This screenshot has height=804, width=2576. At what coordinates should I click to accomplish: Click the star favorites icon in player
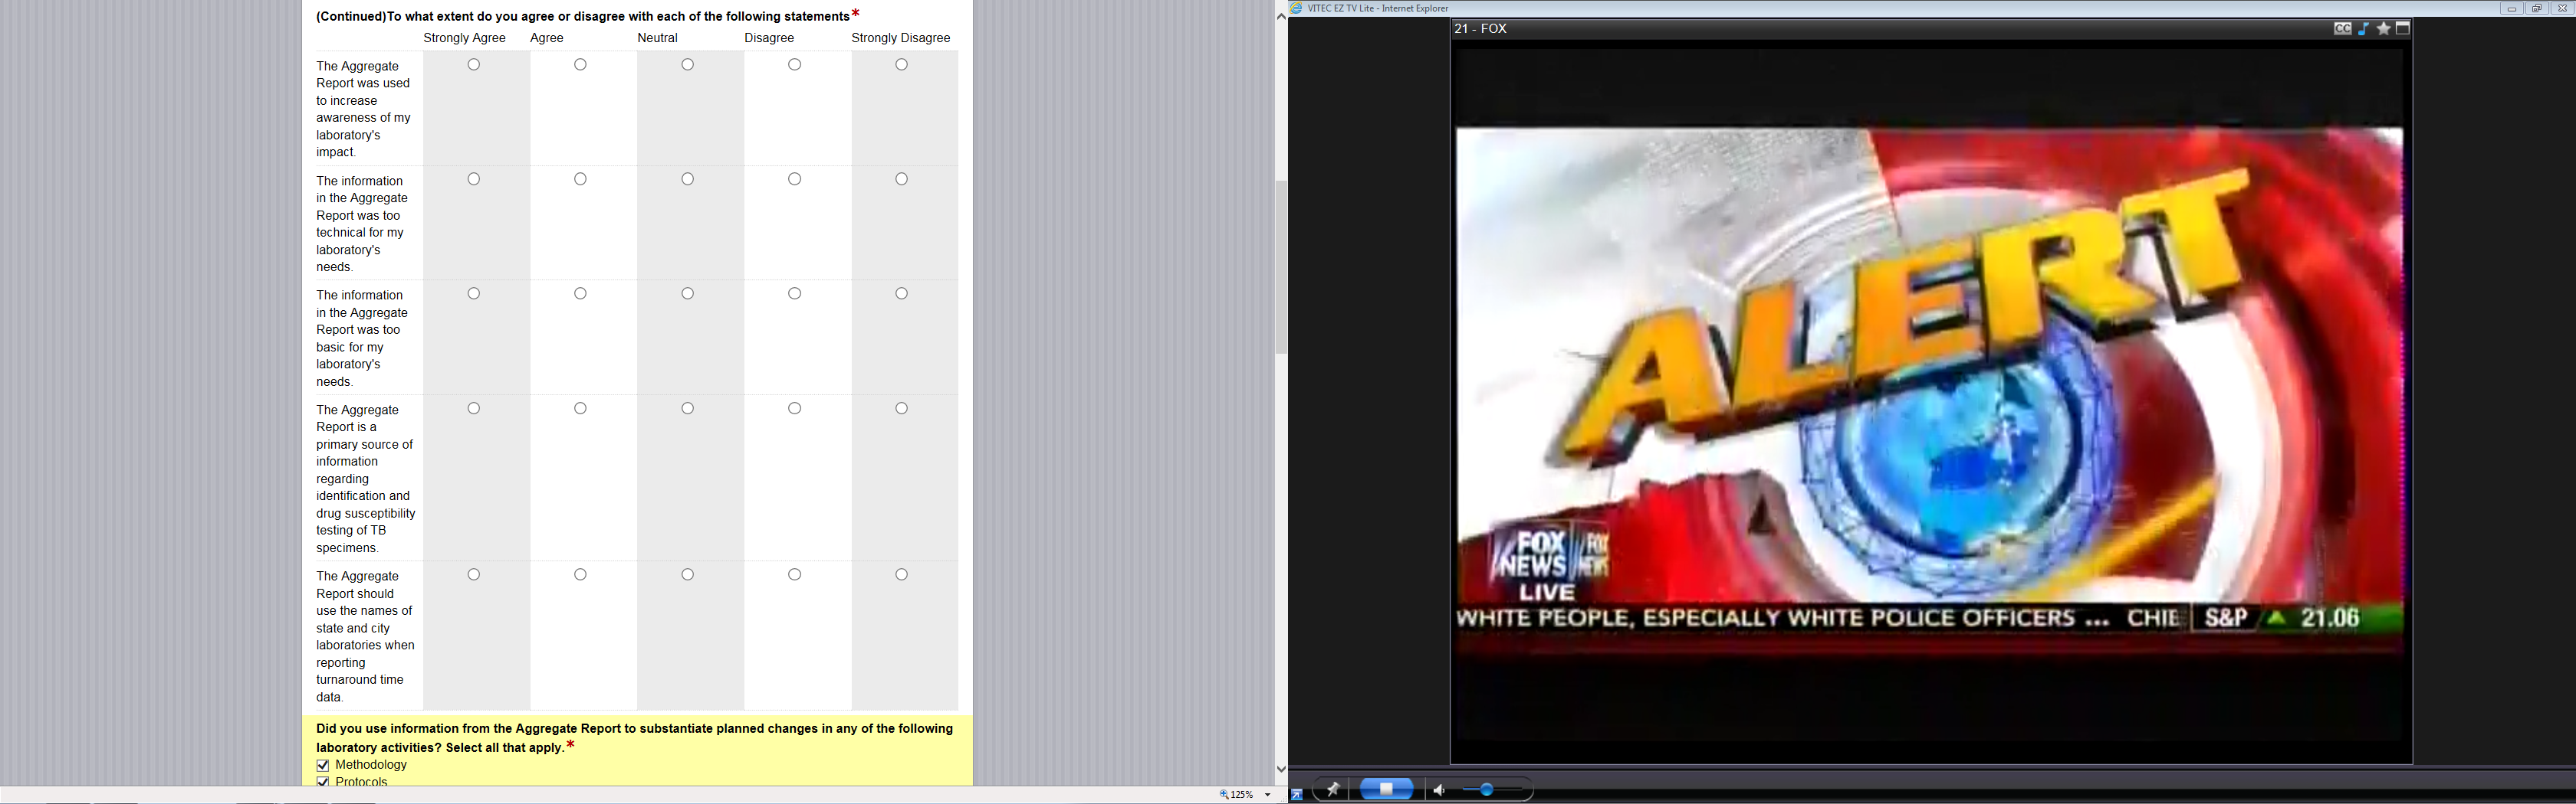pos(2383,29)
